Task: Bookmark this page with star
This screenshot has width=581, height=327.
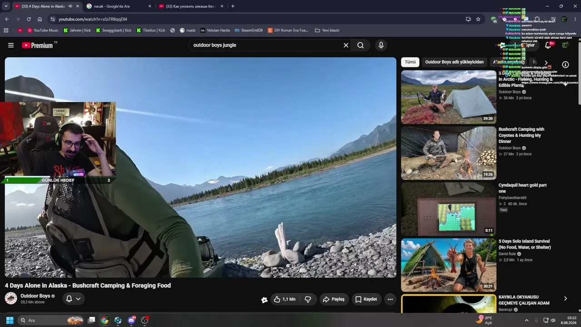Action: click(x=478, y=19)
